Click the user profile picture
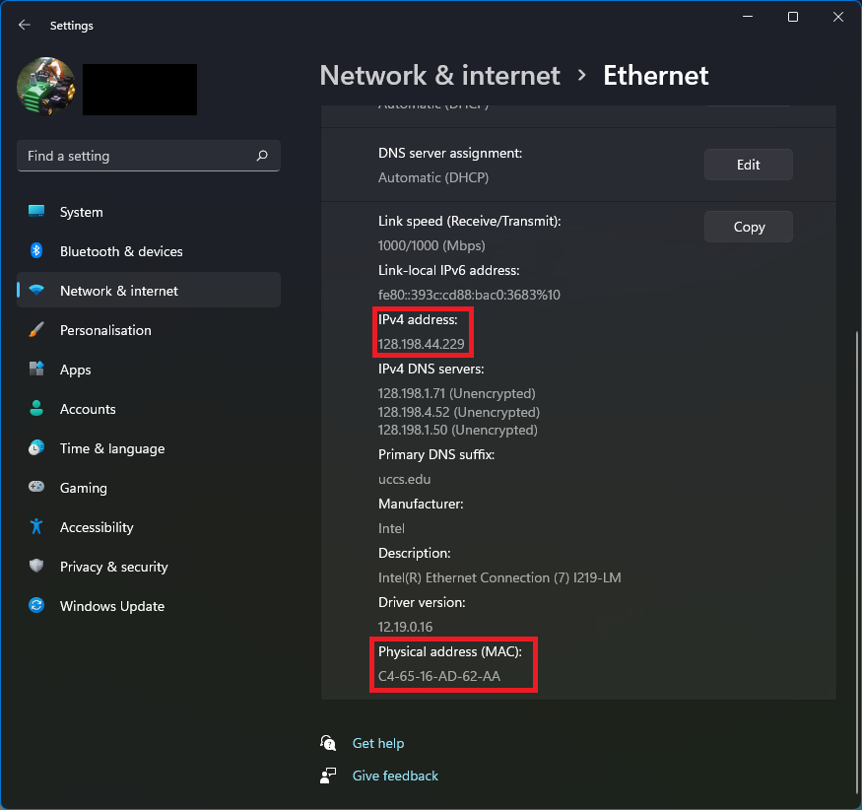 (x=46, y=87)
